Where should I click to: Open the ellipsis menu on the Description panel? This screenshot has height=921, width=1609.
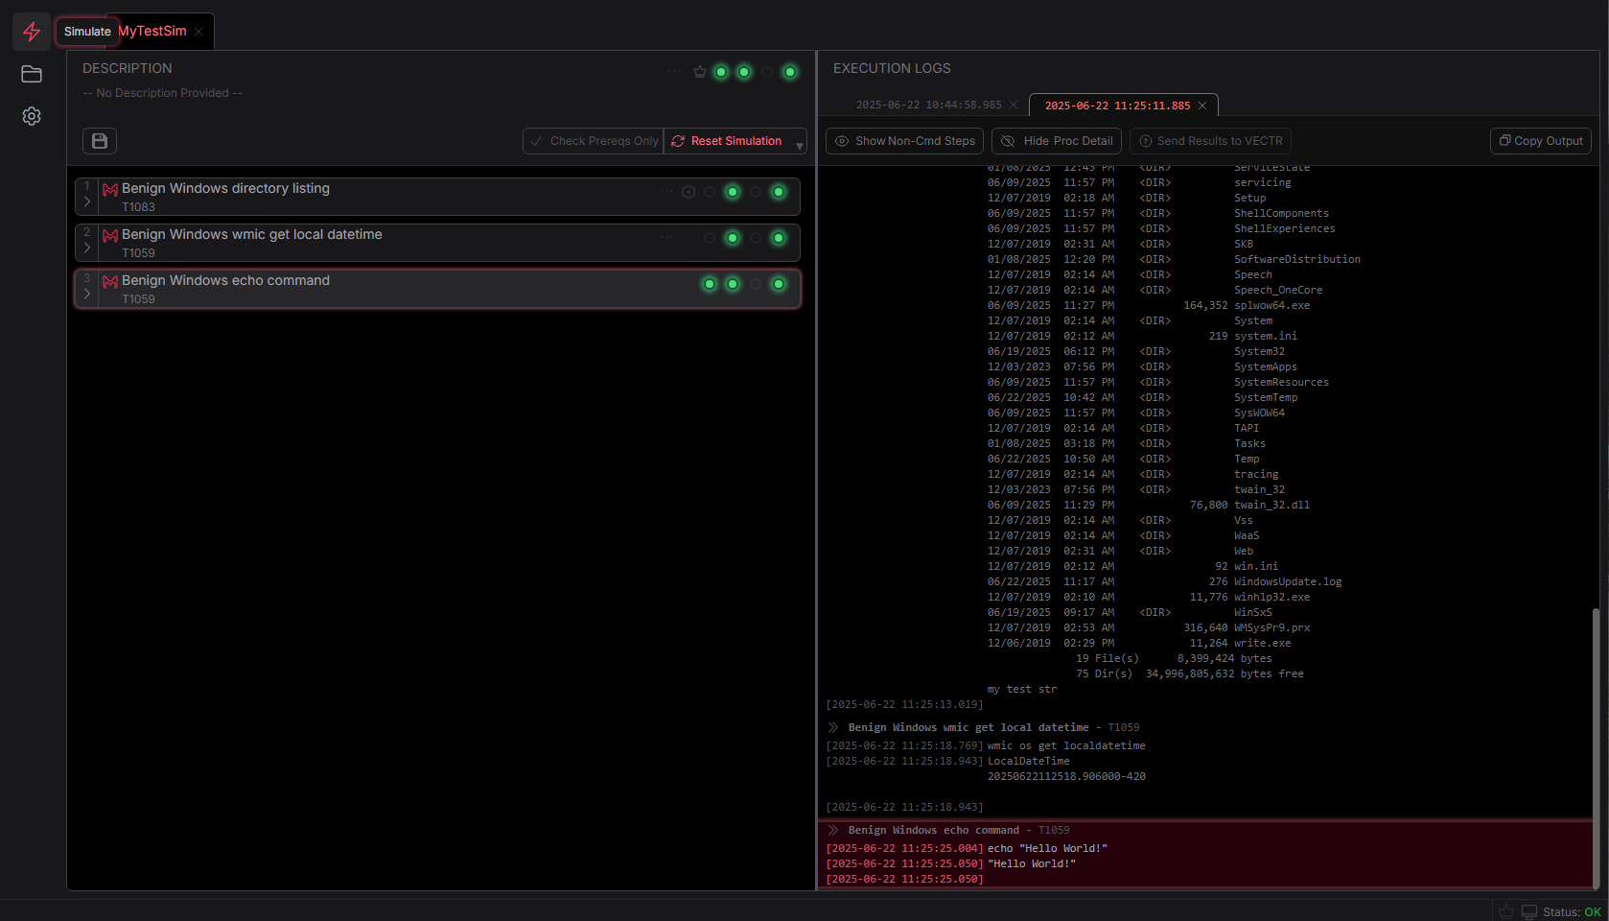point(673,71)
